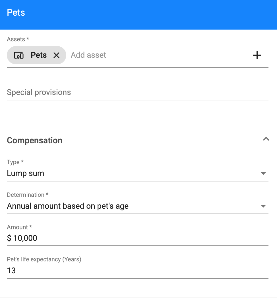This screenshot has width=277, height=298.
Task: Open Determination dropdown arrow
Action: (x=263, y=206)
